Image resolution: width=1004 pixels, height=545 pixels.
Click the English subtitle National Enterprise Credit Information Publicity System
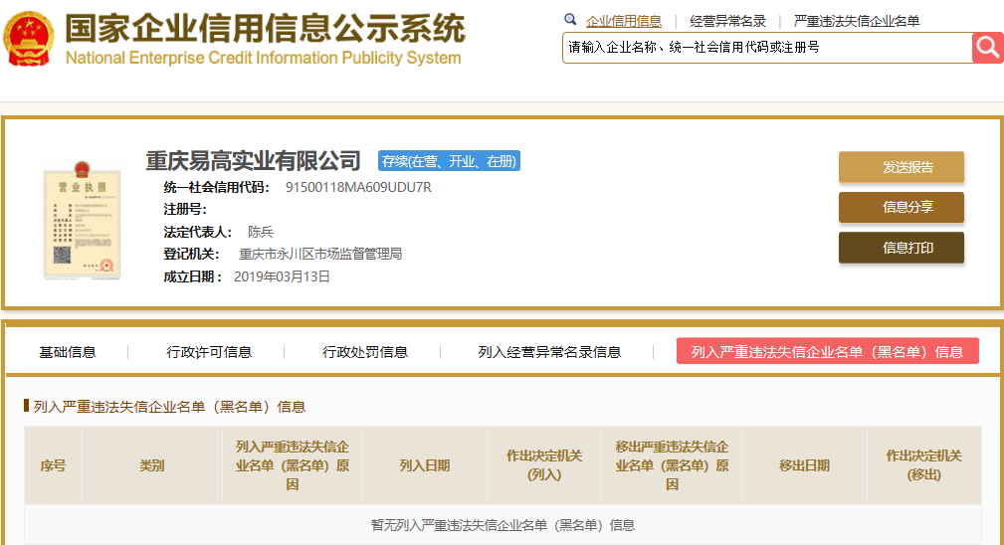click(263, 58)
